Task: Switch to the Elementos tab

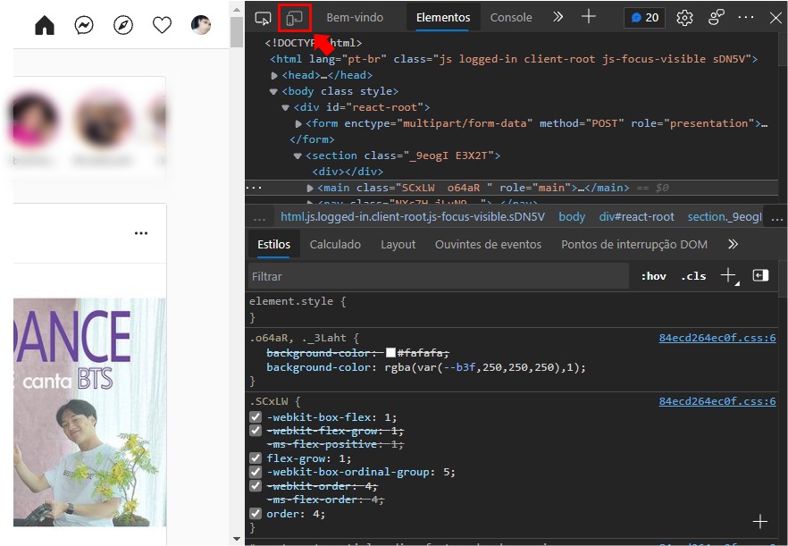Action: tap(443, 18)
